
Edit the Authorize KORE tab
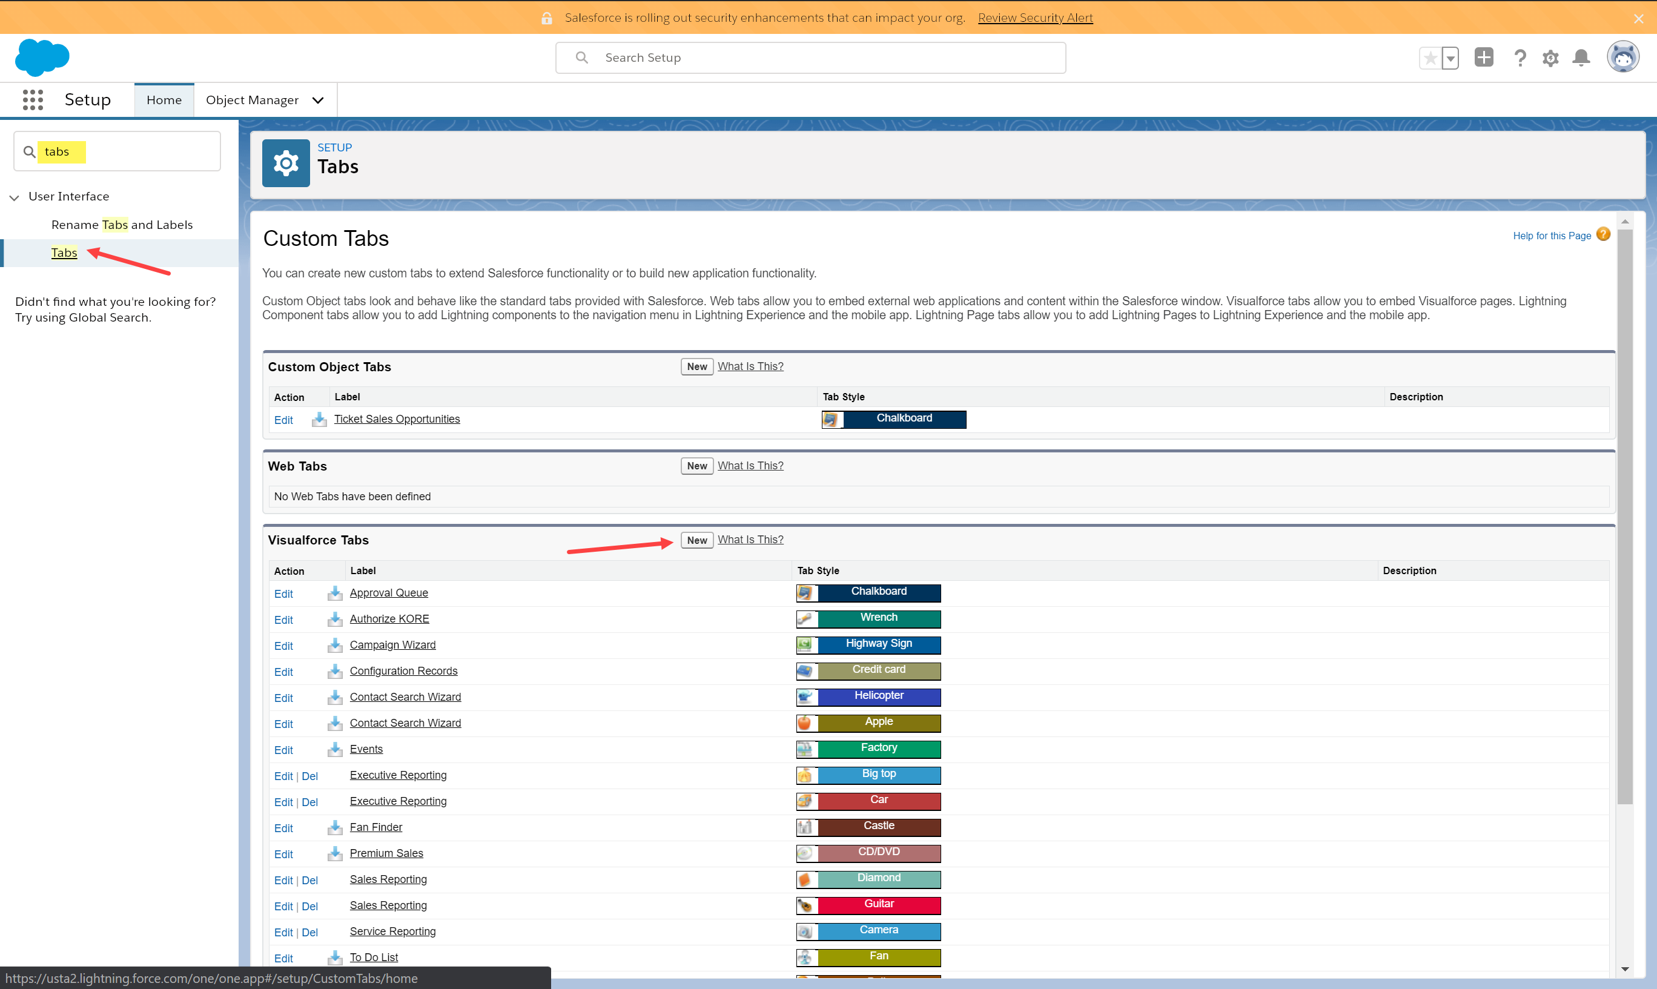click(x=283, y=620)
